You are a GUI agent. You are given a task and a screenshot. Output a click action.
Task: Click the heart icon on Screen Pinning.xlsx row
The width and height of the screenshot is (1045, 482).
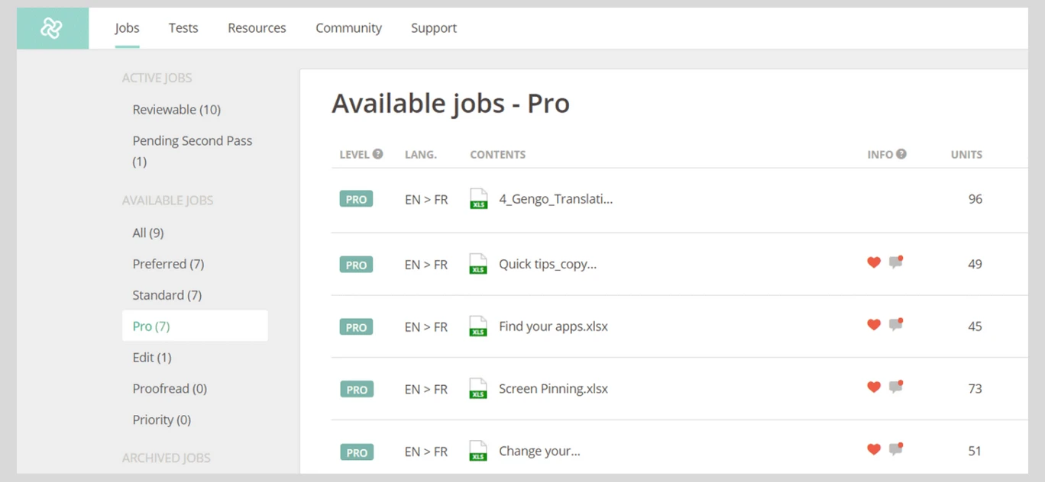tap(874, 387)
